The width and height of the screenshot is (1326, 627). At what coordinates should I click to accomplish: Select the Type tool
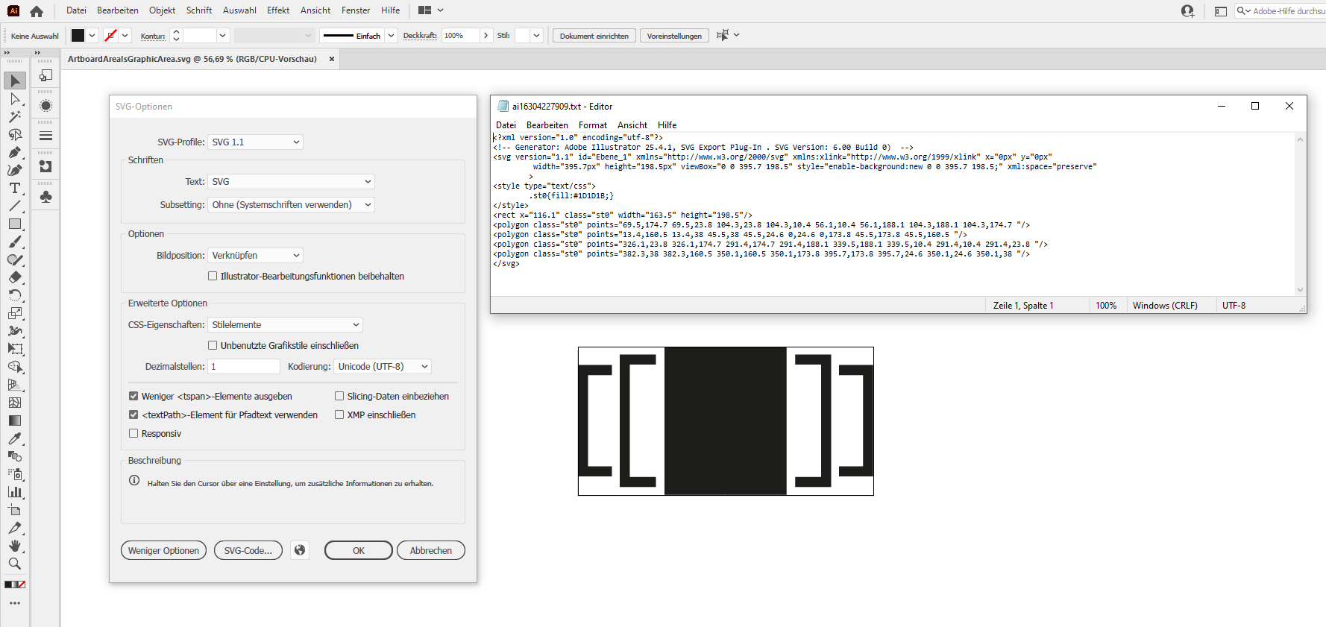click(x=15, y=189)
